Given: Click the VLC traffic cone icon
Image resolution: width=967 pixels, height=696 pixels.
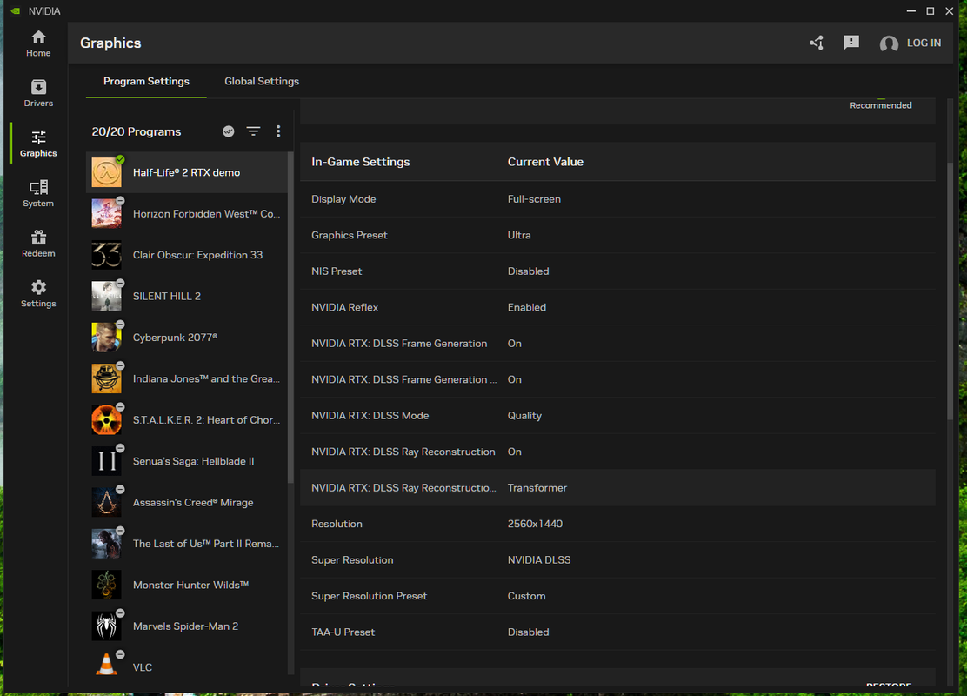Looking at the screenshot, I should [x=107, y=666].
